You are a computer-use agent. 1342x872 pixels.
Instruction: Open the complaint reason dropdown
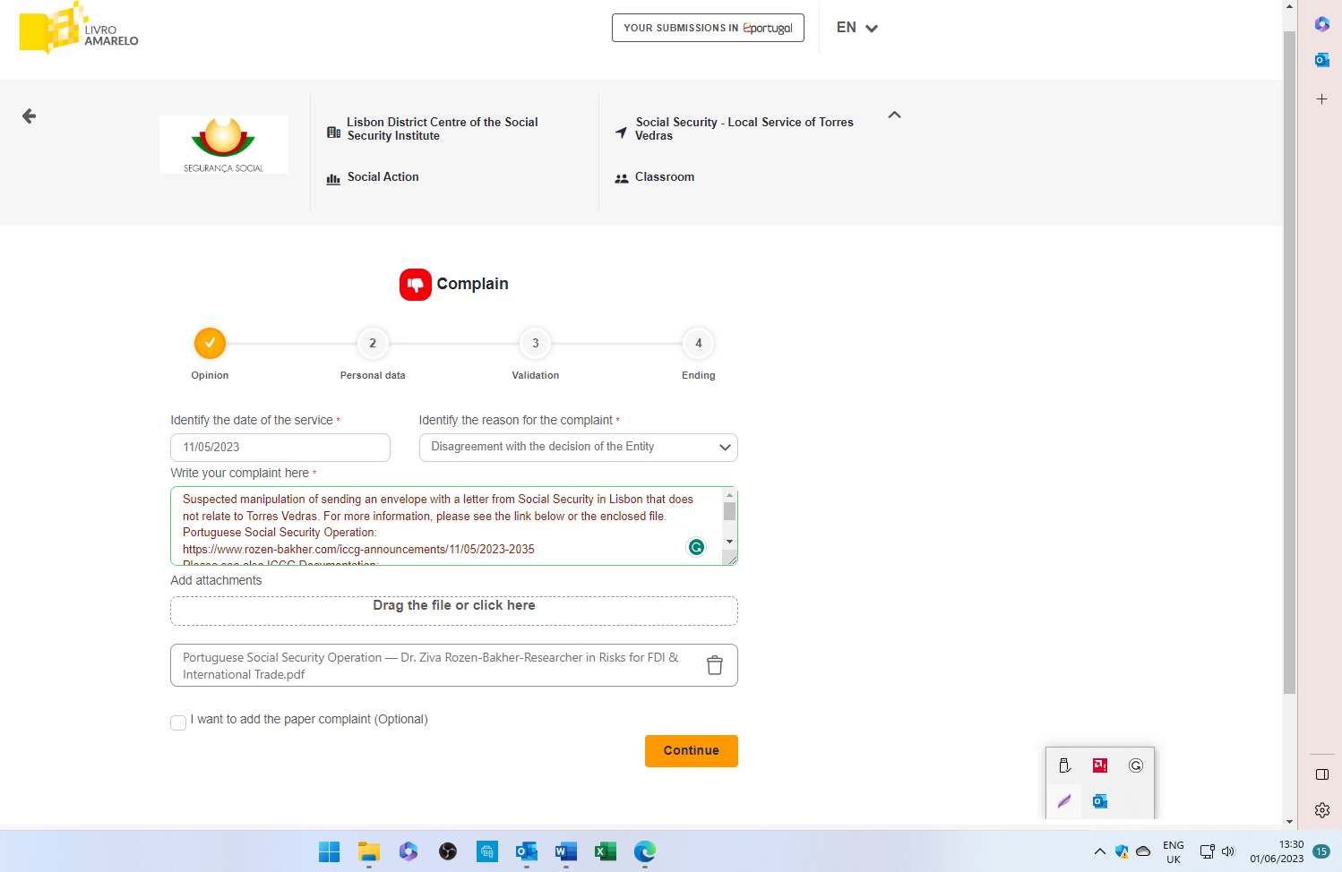coord(579,448)
